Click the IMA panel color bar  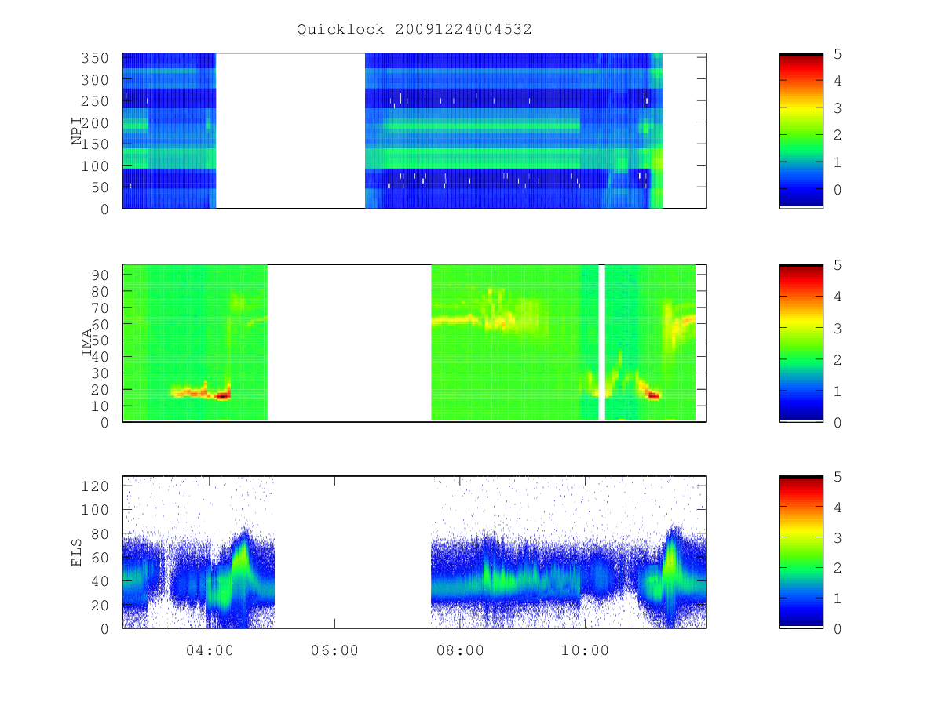coord(801,343)
